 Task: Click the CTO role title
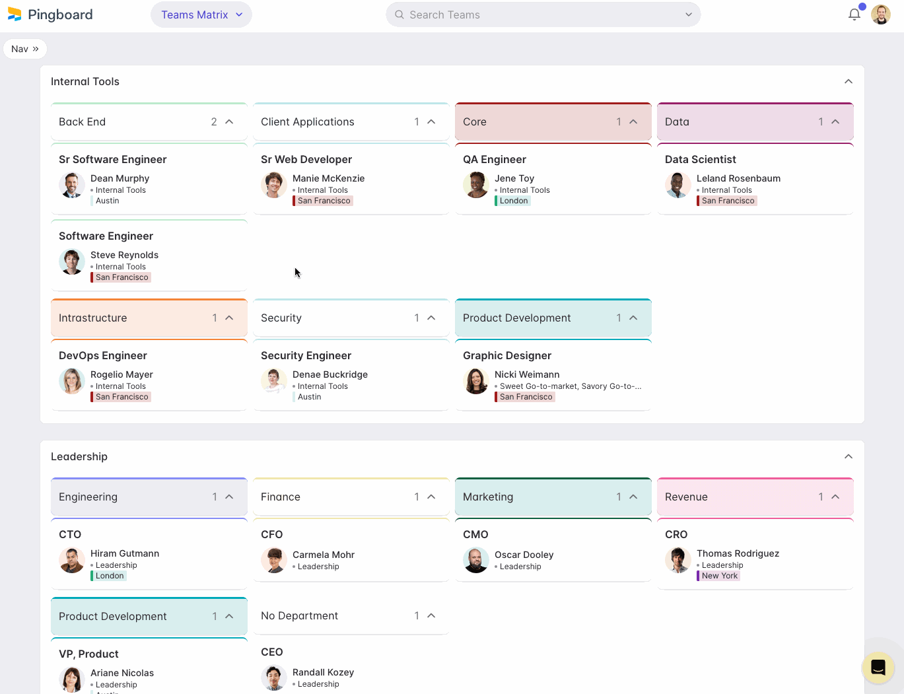point(70,534)
